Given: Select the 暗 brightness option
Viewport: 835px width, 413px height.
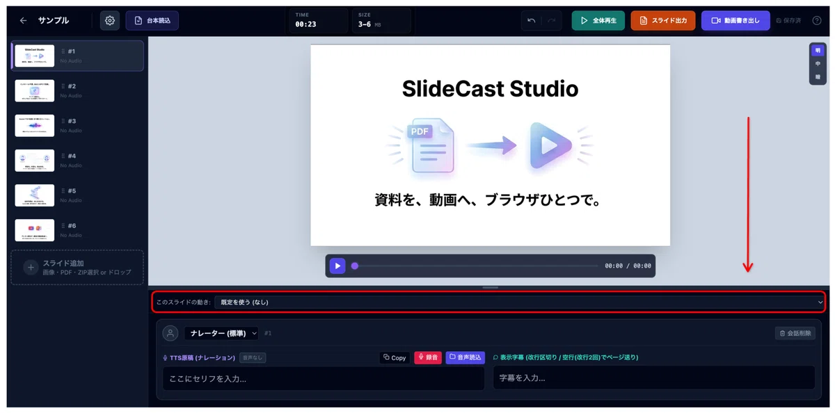Looking at the screenshot, I should point(818,76).
